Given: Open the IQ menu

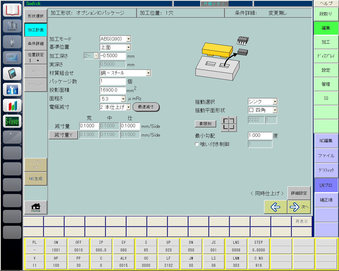Looking at the screenshot, I should [326, 98].
